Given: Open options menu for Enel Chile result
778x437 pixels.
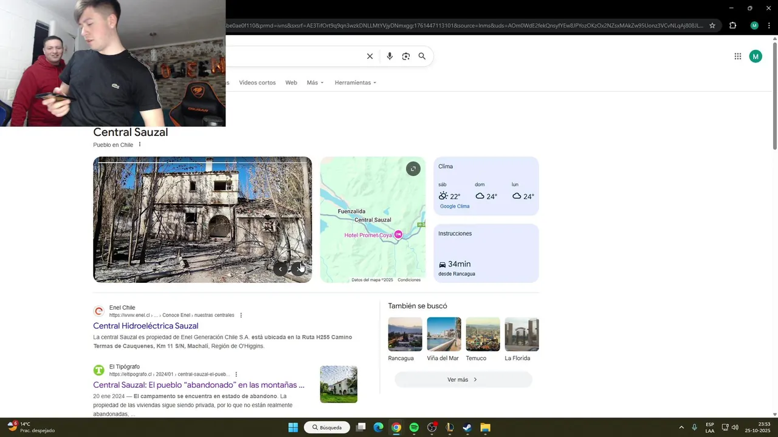Looking at the screenshot, I should (241, 315).
